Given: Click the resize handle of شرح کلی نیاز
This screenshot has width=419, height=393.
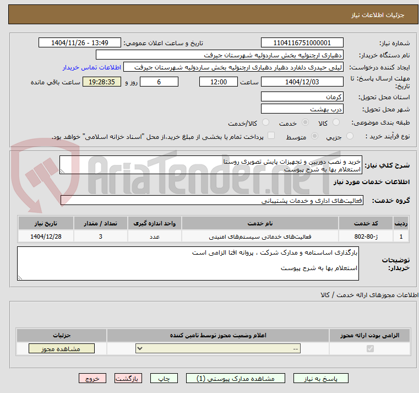Looking at the screenshot, I should (x=62, y=171).
